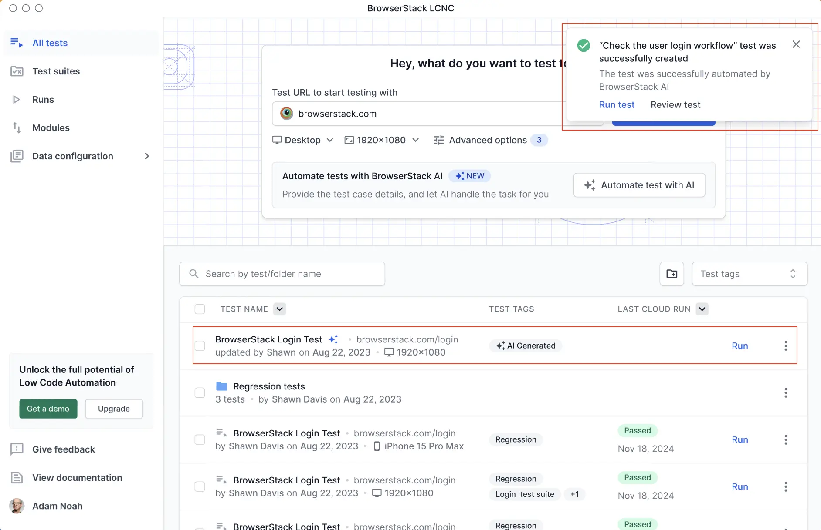
Task: Open the TEST NAME sort dropdown
Action: click(280, 309)
